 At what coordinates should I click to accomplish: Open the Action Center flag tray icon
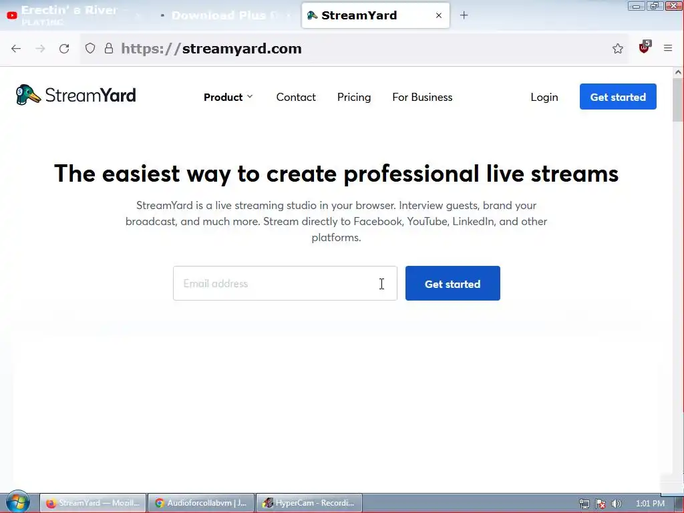point(601,504)
